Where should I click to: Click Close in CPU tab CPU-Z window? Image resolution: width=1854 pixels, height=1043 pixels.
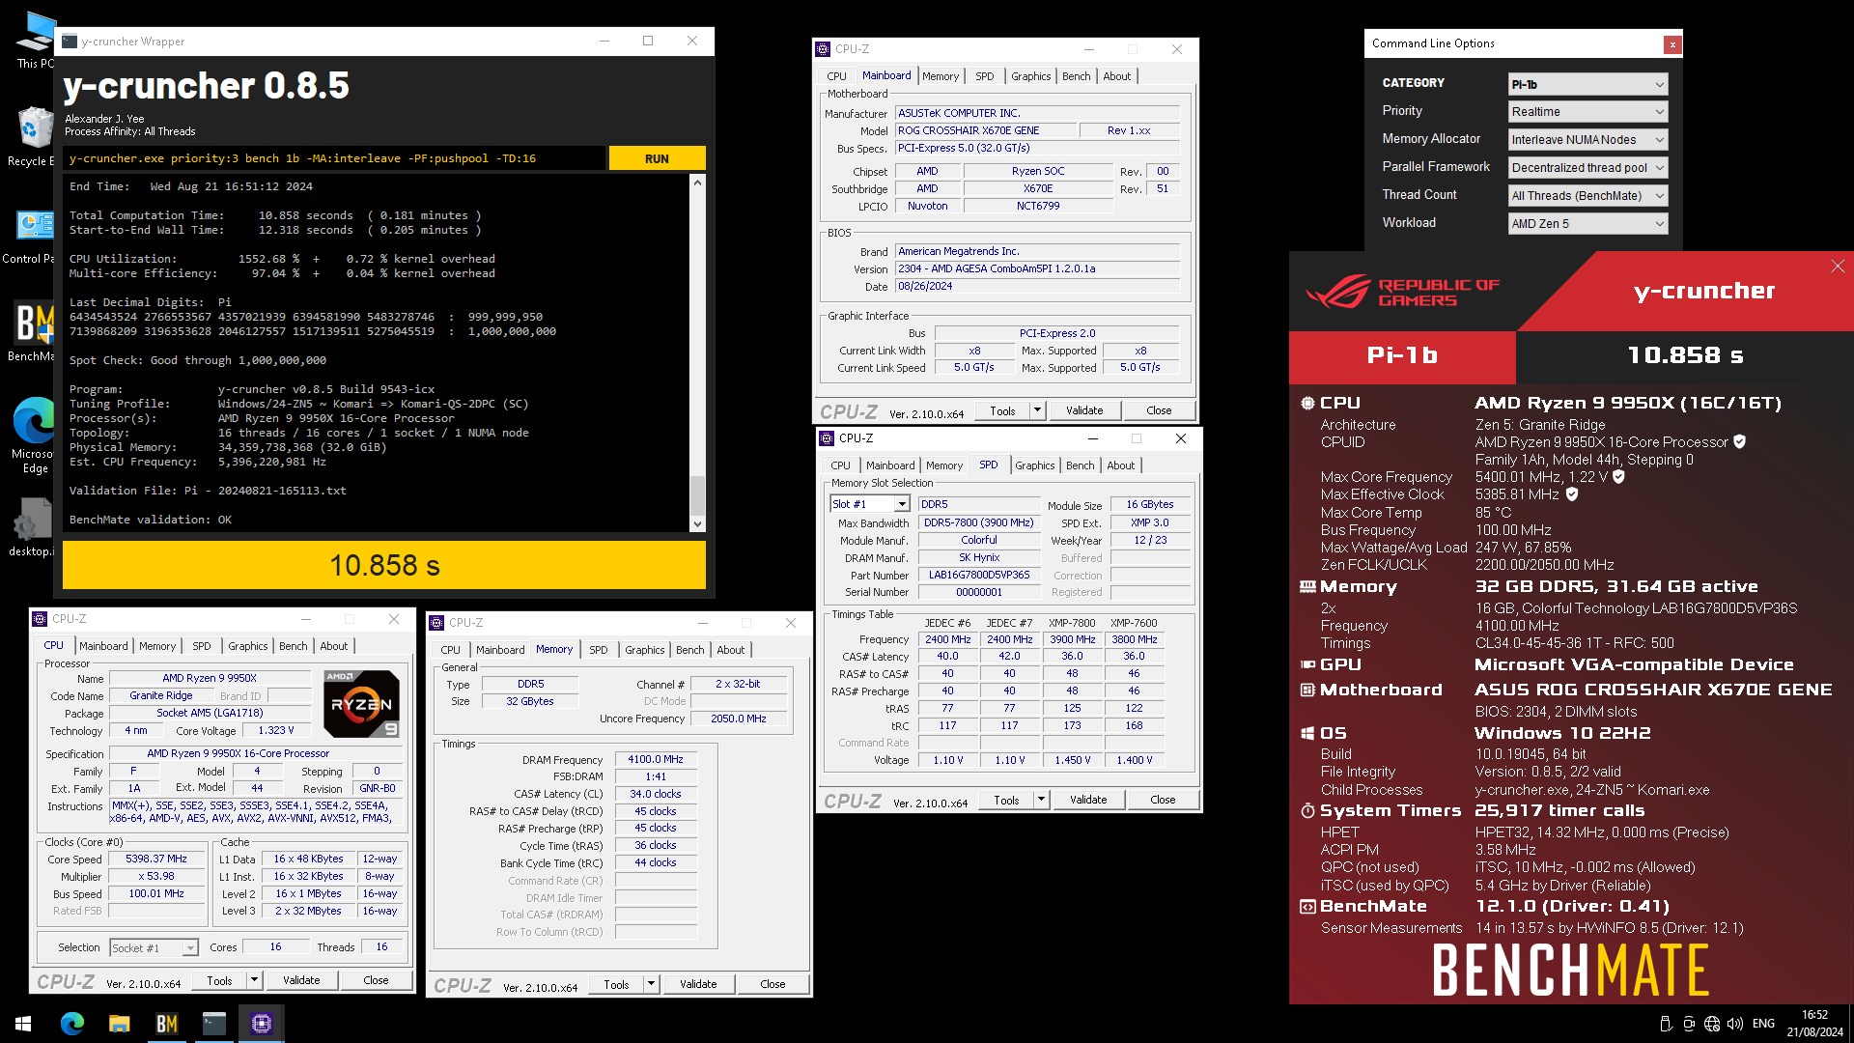tap(376, 980)
